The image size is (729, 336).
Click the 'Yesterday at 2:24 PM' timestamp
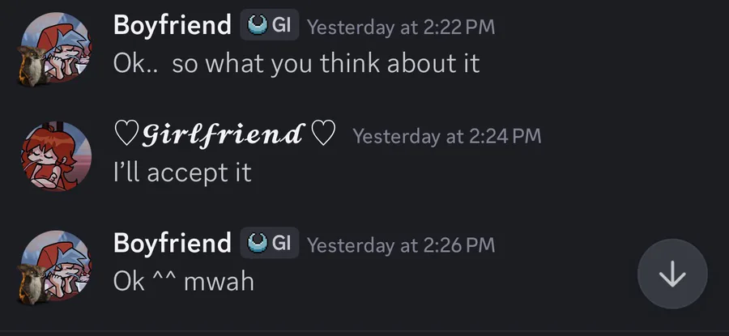pyautogui.click(x=446, y=136)
